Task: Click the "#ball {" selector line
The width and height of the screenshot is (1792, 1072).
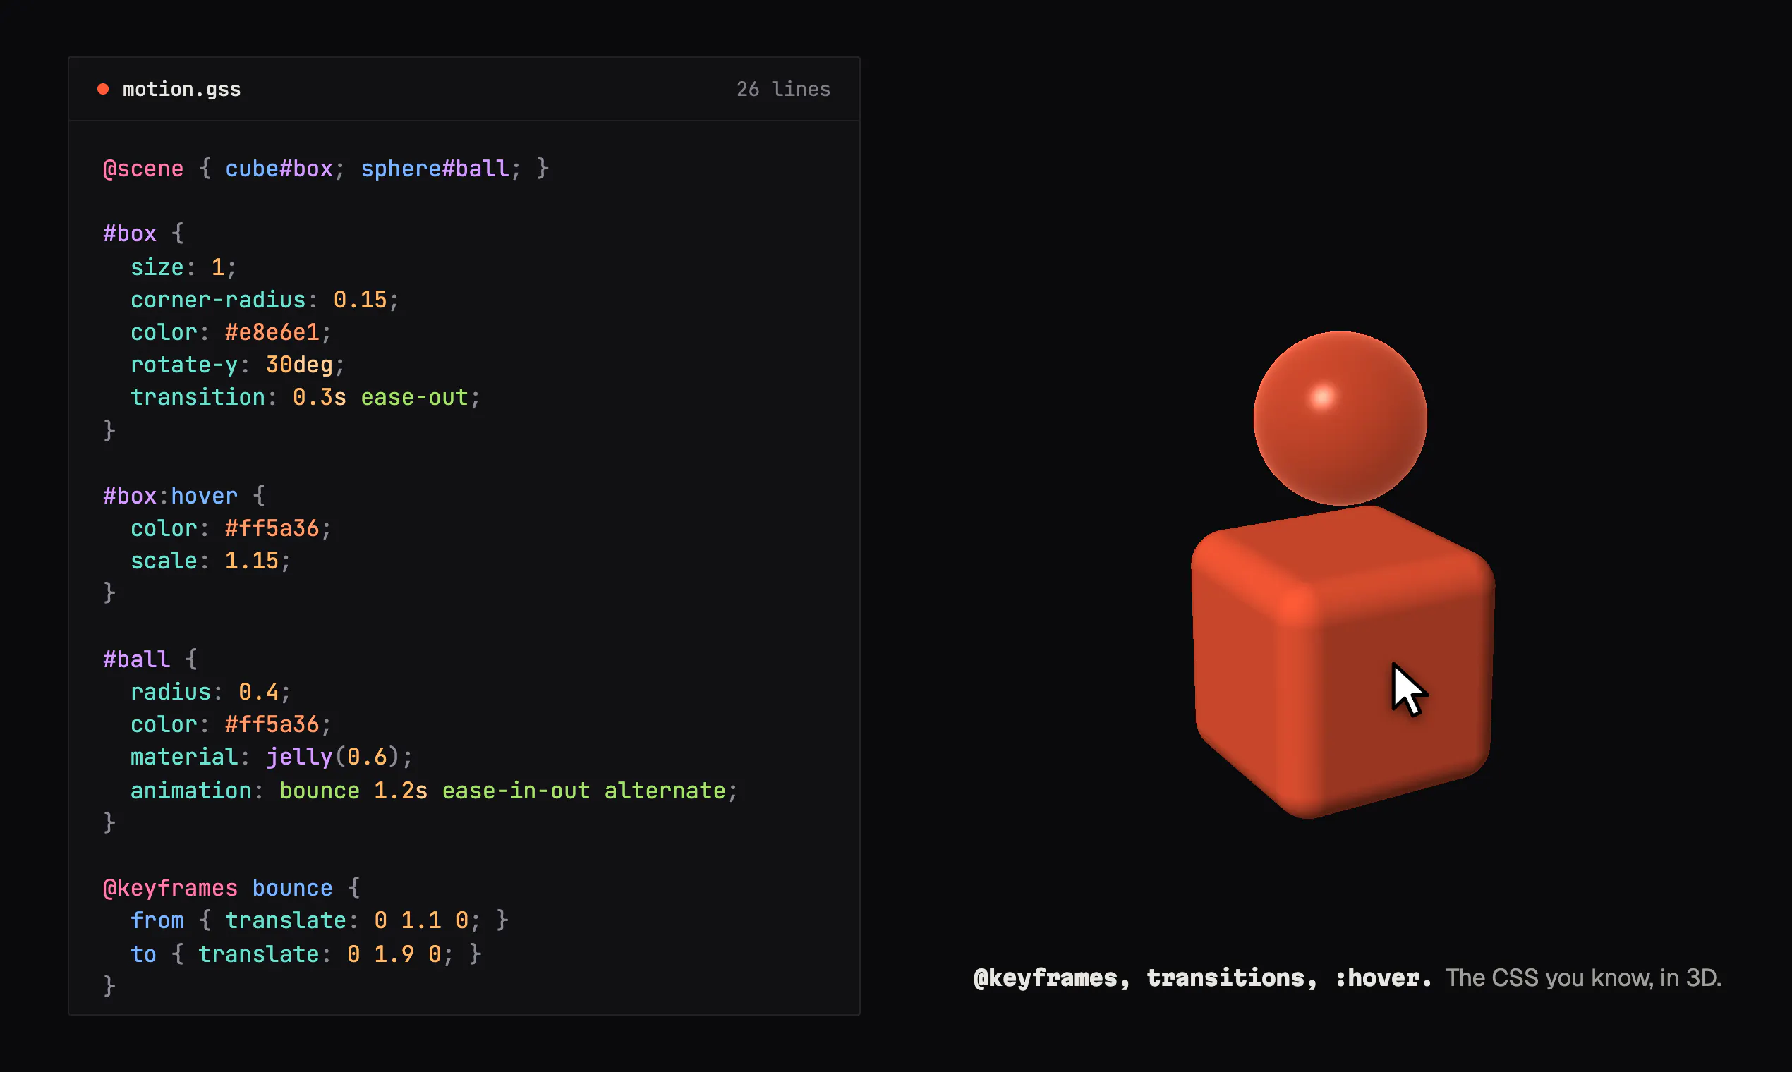Action: coord(150,659)
